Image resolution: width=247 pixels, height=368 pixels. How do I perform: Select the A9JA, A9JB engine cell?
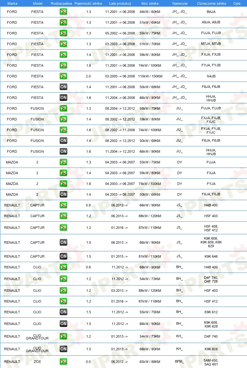tap(211, 22)
